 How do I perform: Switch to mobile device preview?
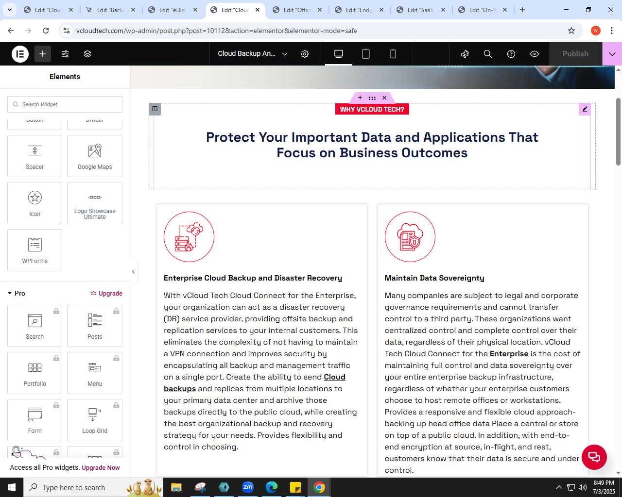[393, 54]
